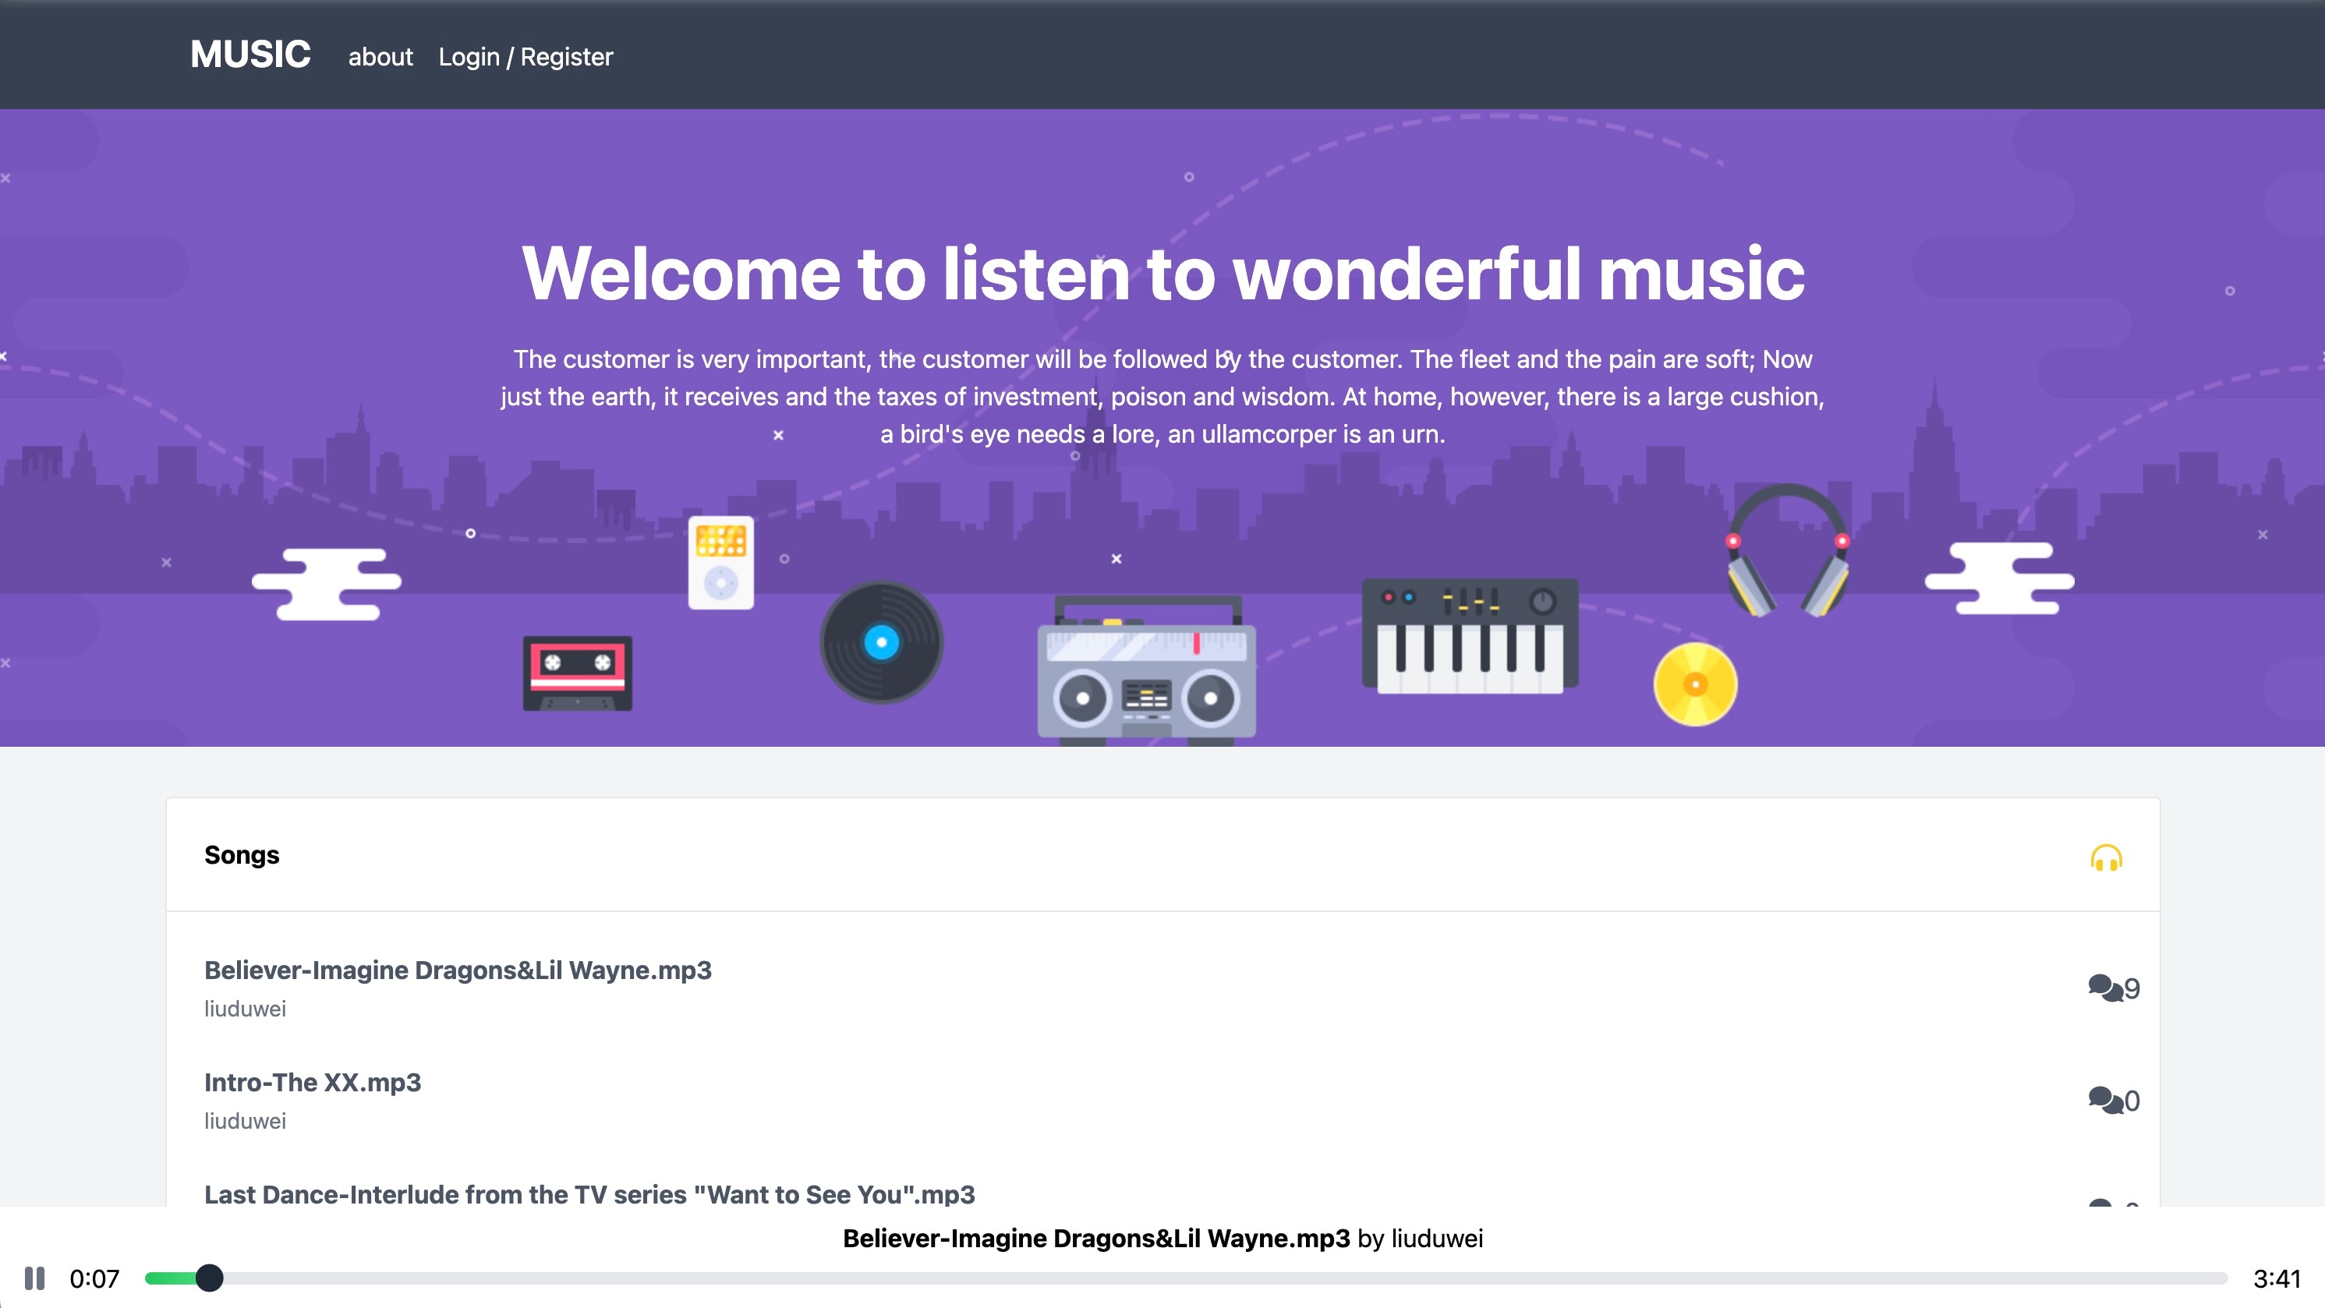Click the gold disc illustration
Viewport: 2325px width, 1308px height.
(1695, 684)
